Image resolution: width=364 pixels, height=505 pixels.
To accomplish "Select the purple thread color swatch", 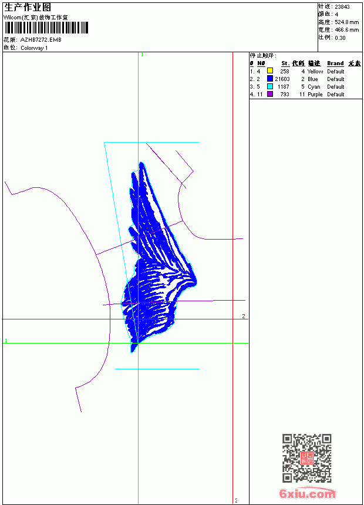I will click(270, 94).
